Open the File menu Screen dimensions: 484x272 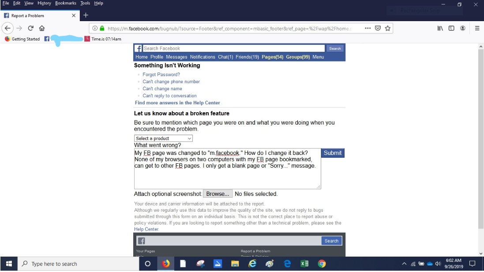6,3
